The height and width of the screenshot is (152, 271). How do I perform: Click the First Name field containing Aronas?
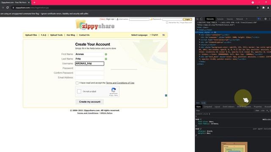89,54
